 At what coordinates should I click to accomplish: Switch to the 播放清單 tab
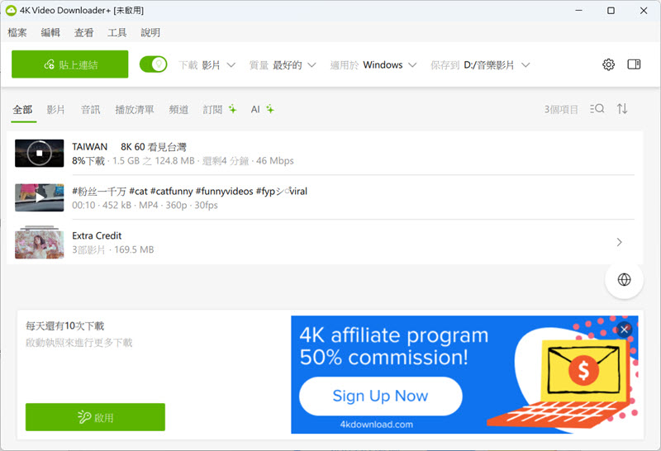(135, 110)
